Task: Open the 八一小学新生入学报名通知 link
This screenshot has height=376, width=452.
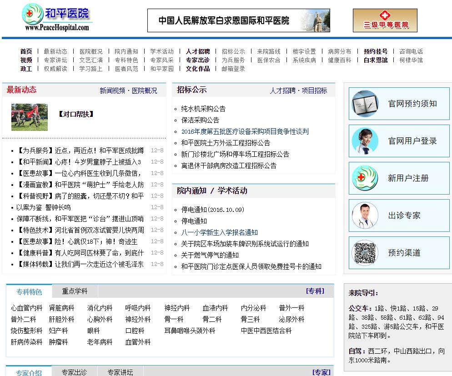Action: 219,232
